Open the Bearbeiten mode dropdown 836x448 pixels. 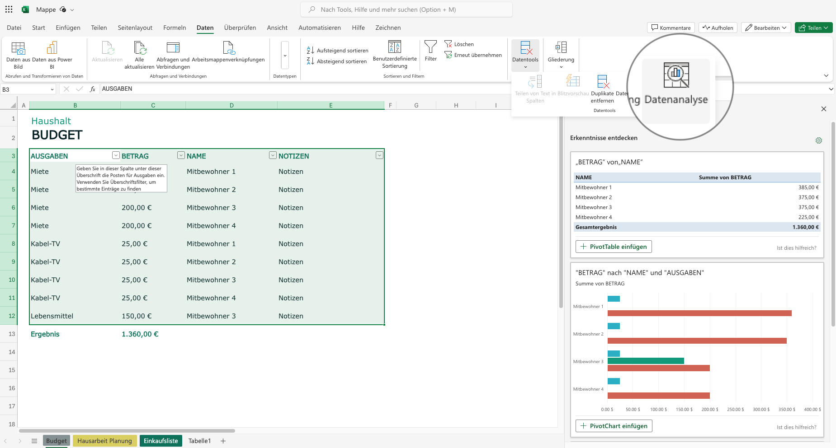(x=766, y=28)
